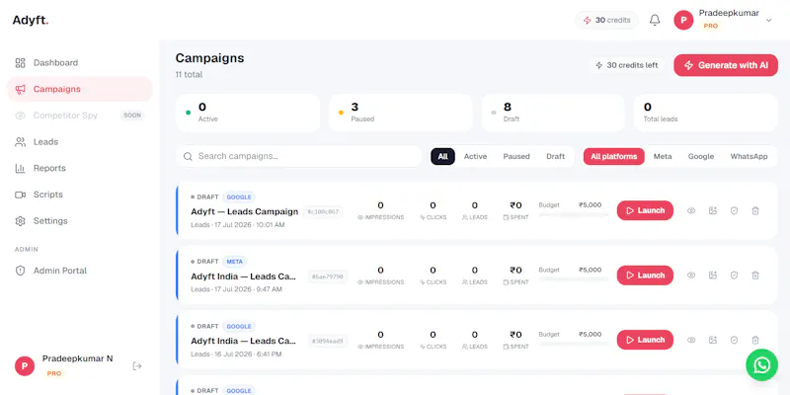790x395 pixels.
Task: Click trash icon on the #6ae79790 campaign row
Action: [755, 276]
